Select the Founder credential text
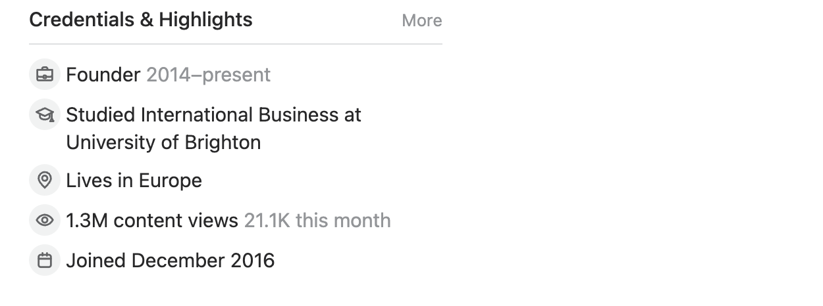Image resolution: width=823 pixels, height=306 pixels. pyautogui.click(x=103, y=75)
